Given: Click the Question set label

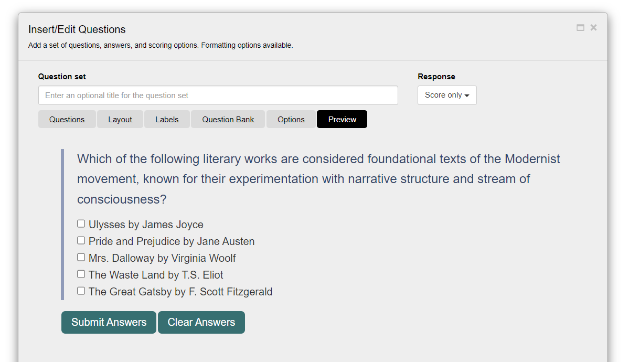Looking at the screenshot, I should point(62,77).
